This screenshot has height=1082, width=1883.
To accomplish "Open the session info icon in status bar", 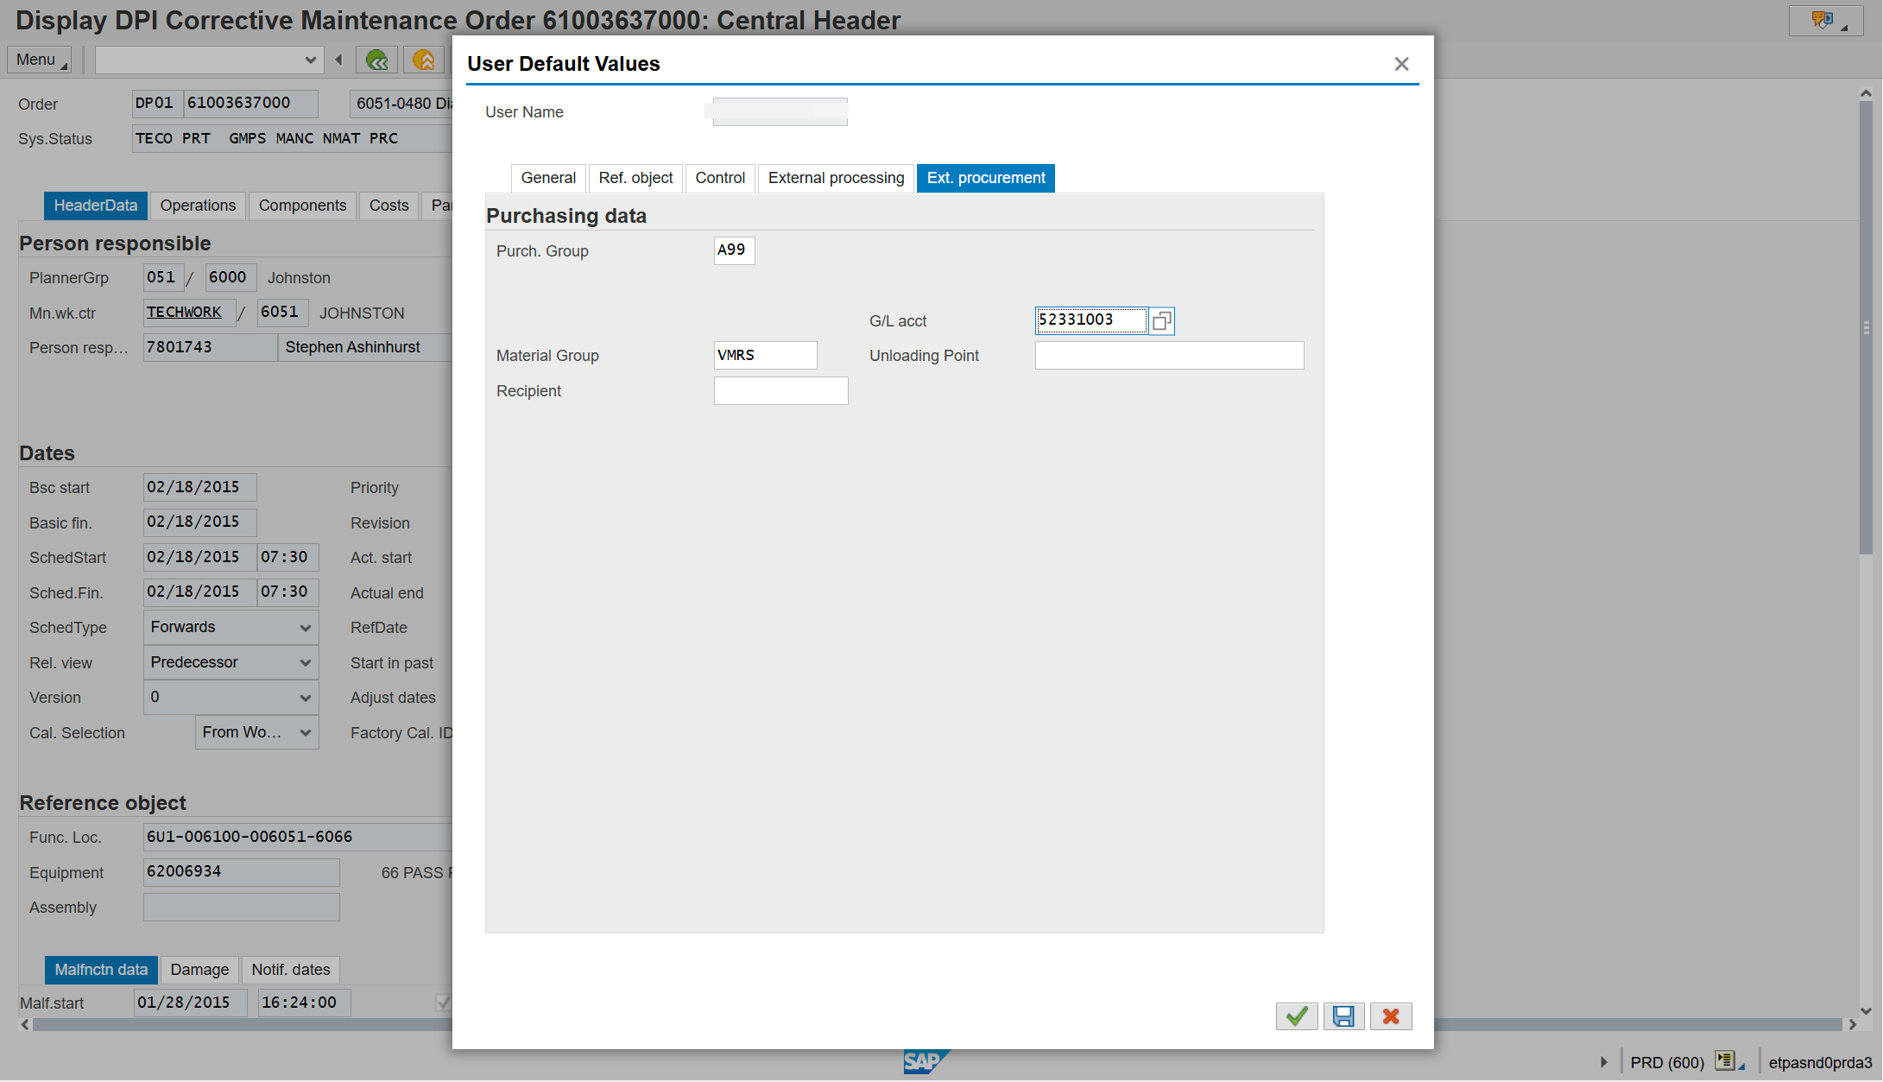I will pyautogui.click(x=1729, y=1061).
